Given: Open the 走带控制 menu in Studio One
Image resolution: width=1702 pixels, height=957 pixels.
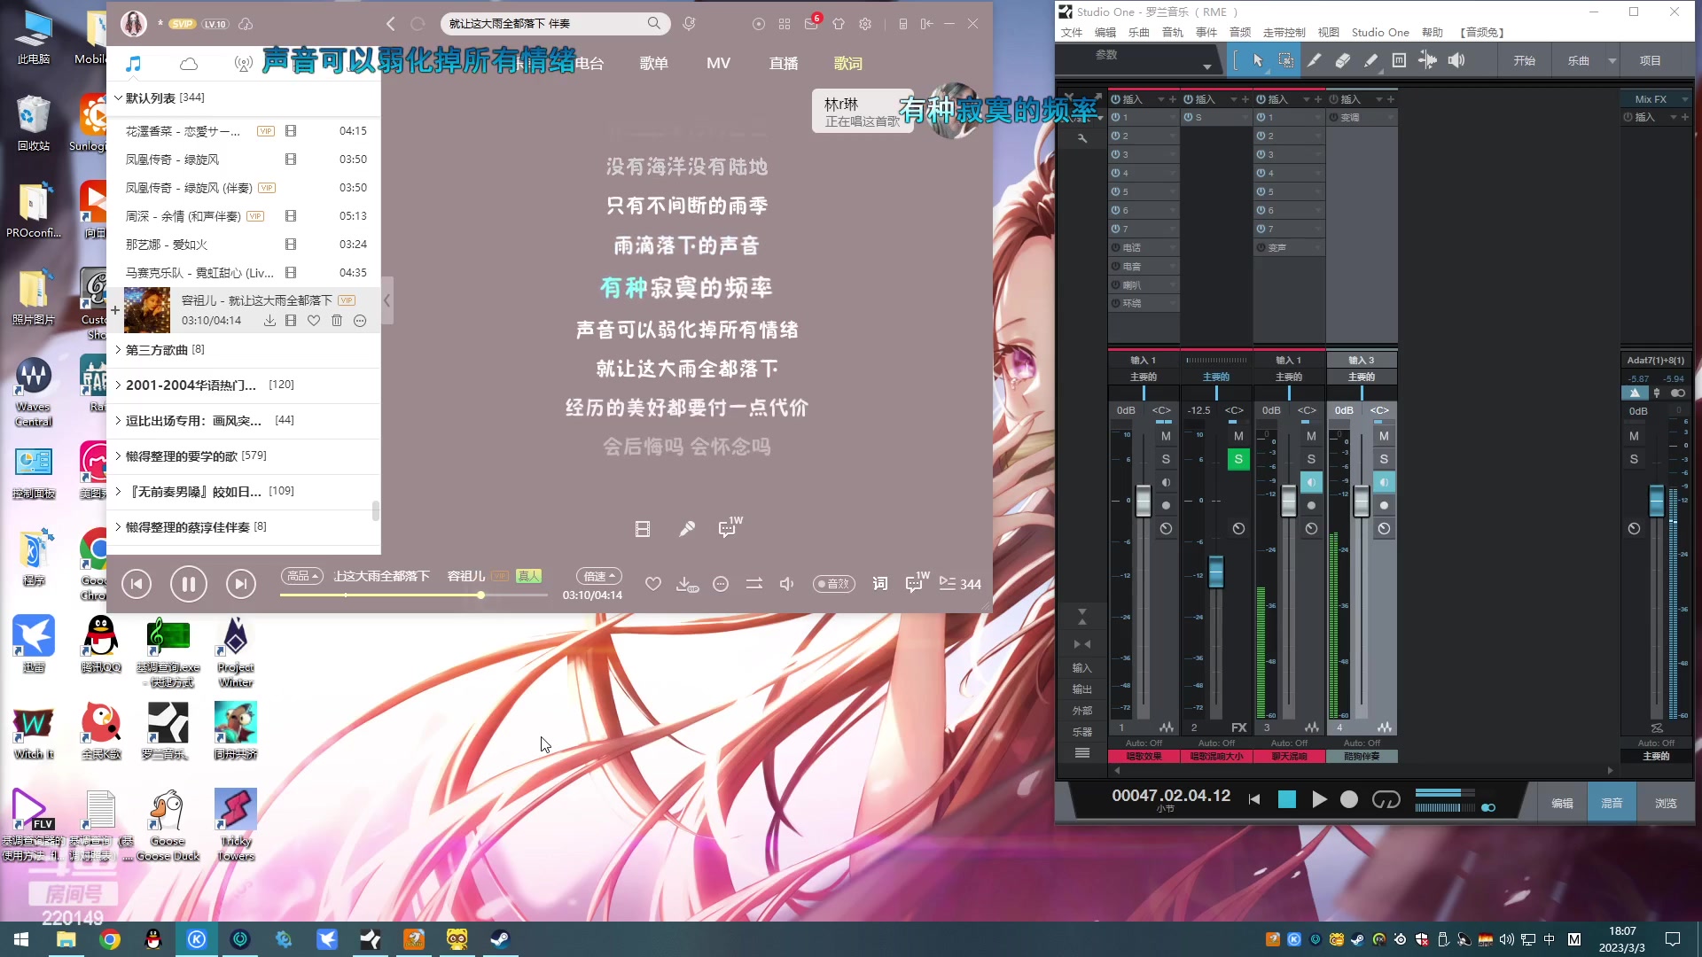Looking at the screenshot, I should 1284,33.
